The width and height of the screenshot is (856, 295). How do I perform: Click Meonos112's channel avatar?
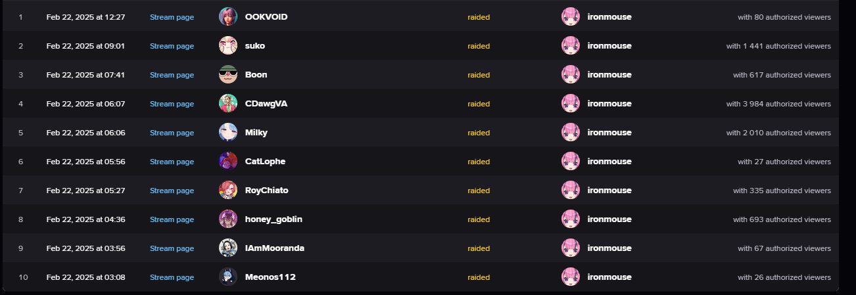click(x=227, y=277)
